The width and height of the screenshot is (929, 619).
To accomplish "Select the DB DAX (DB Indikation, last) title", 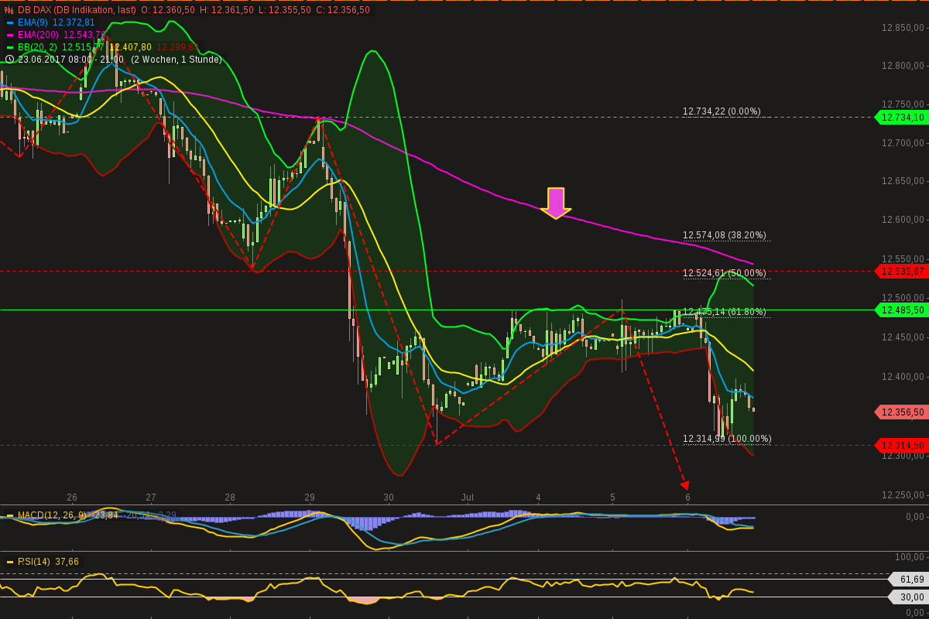I will point(77,10).
